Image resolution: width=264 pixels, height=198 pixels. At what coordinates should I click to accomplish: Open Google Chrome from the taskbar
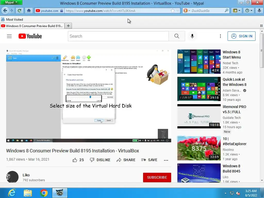click(44, 193)
